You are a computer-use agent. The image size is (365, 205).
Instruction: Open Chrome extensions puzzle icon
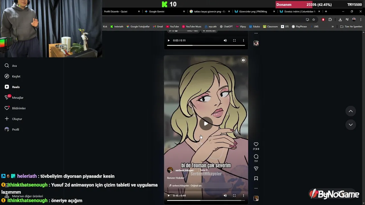[330, 19]
